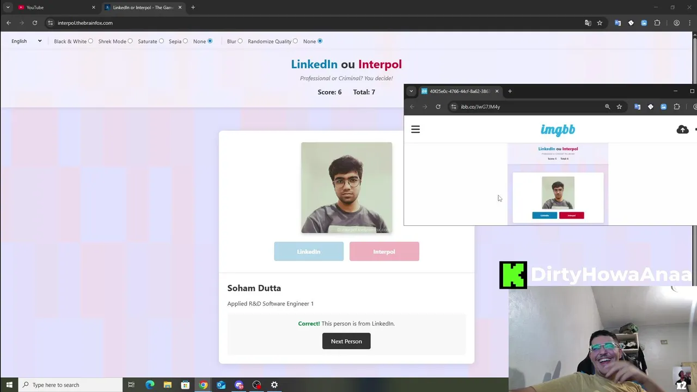The width and height of the screenshot is (697, 392).
Task: Open Outlook from the taskbar
Action: point(221,385)
